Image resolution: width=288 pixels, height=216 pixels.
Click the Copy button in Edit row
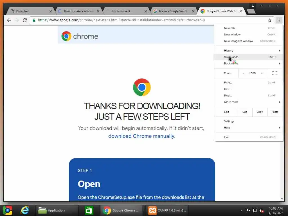260,112
